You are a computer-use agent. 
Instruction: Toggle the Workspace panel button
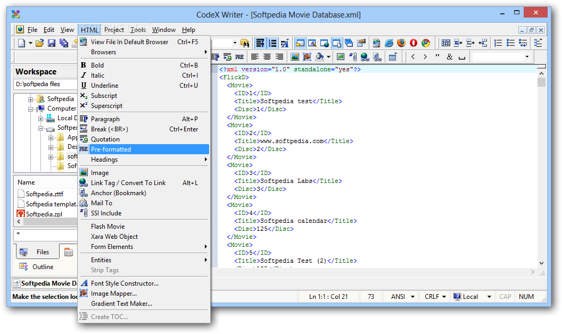pos(300,44)
